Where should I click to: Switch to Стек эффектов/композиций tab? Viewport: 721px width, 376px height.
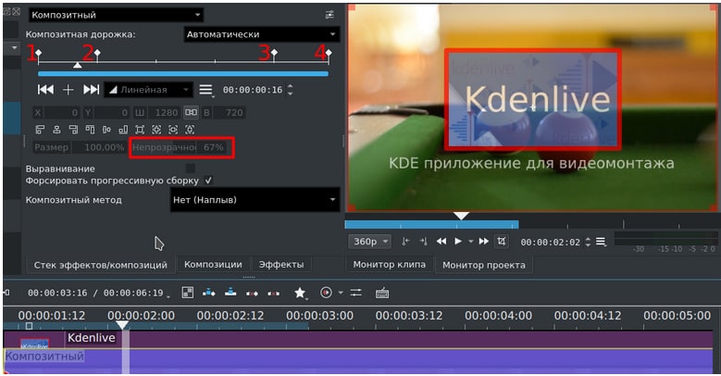point(100,265)
